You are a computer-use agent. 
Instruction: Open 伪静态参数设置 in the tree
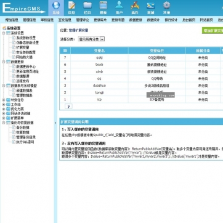(28, 43)
